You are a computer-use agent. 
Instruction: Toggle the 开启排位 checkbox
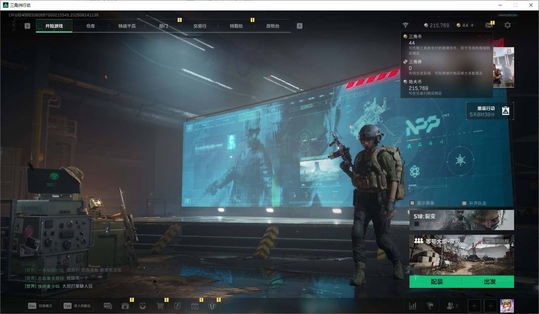pos(417,224)
